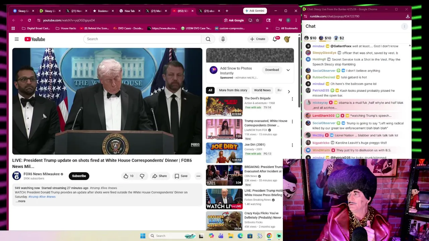The image size is (429, 241).
Task: Expand the sponsored ad options chevron
Action: [x=288, y=70]
